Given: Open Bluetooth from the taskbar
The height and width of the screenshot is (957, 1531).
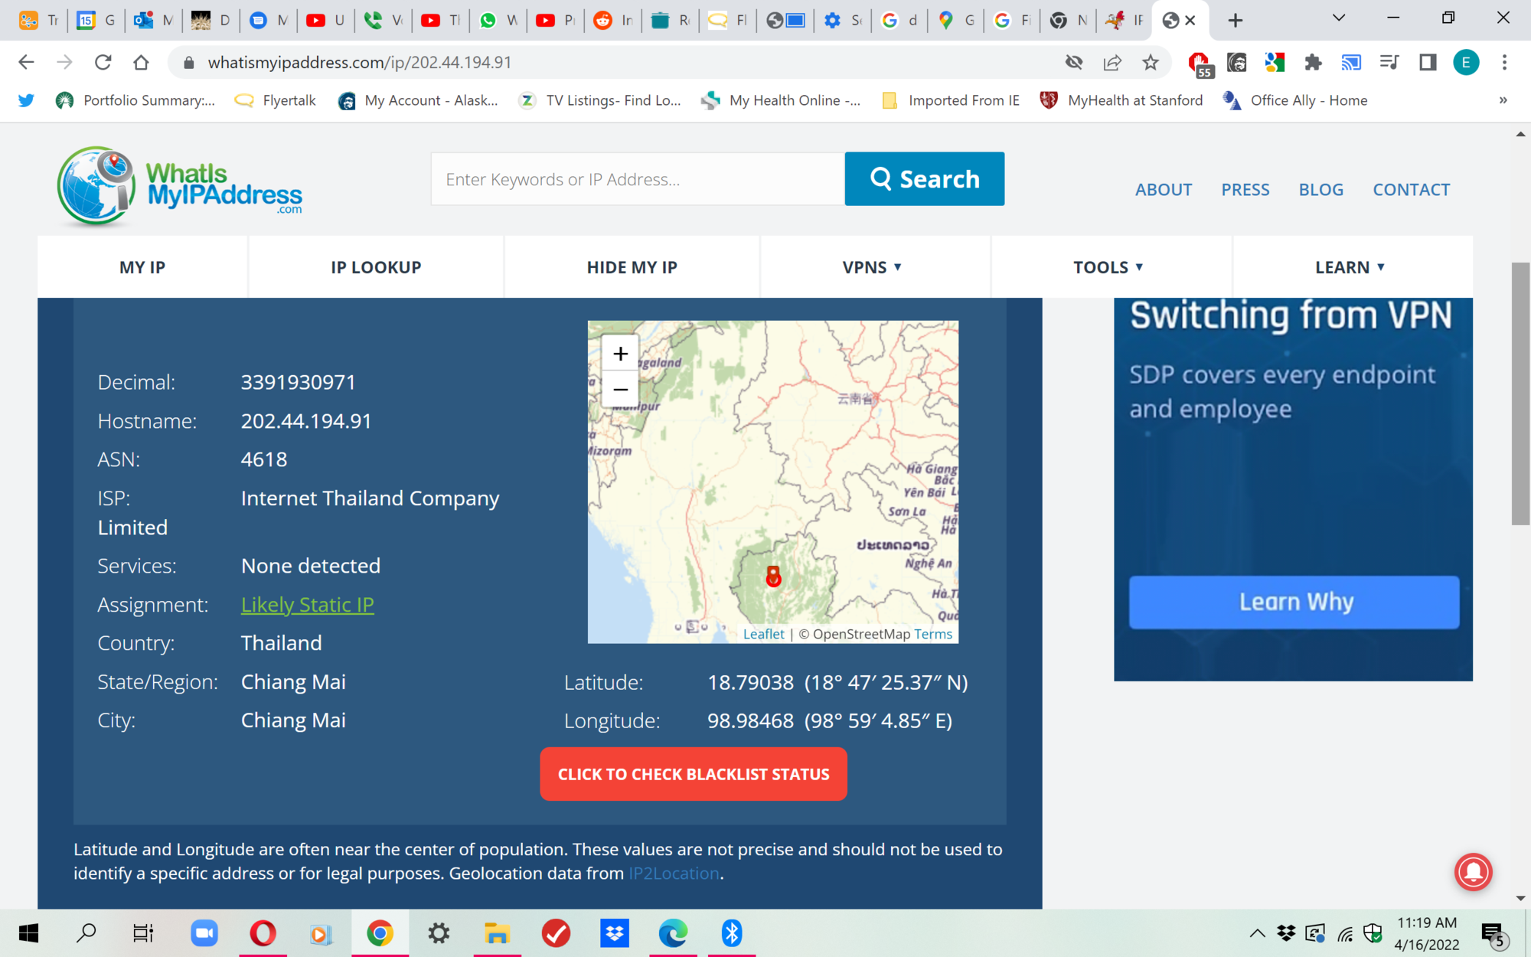Looking at the screenshot, I should tap(731, 933).
